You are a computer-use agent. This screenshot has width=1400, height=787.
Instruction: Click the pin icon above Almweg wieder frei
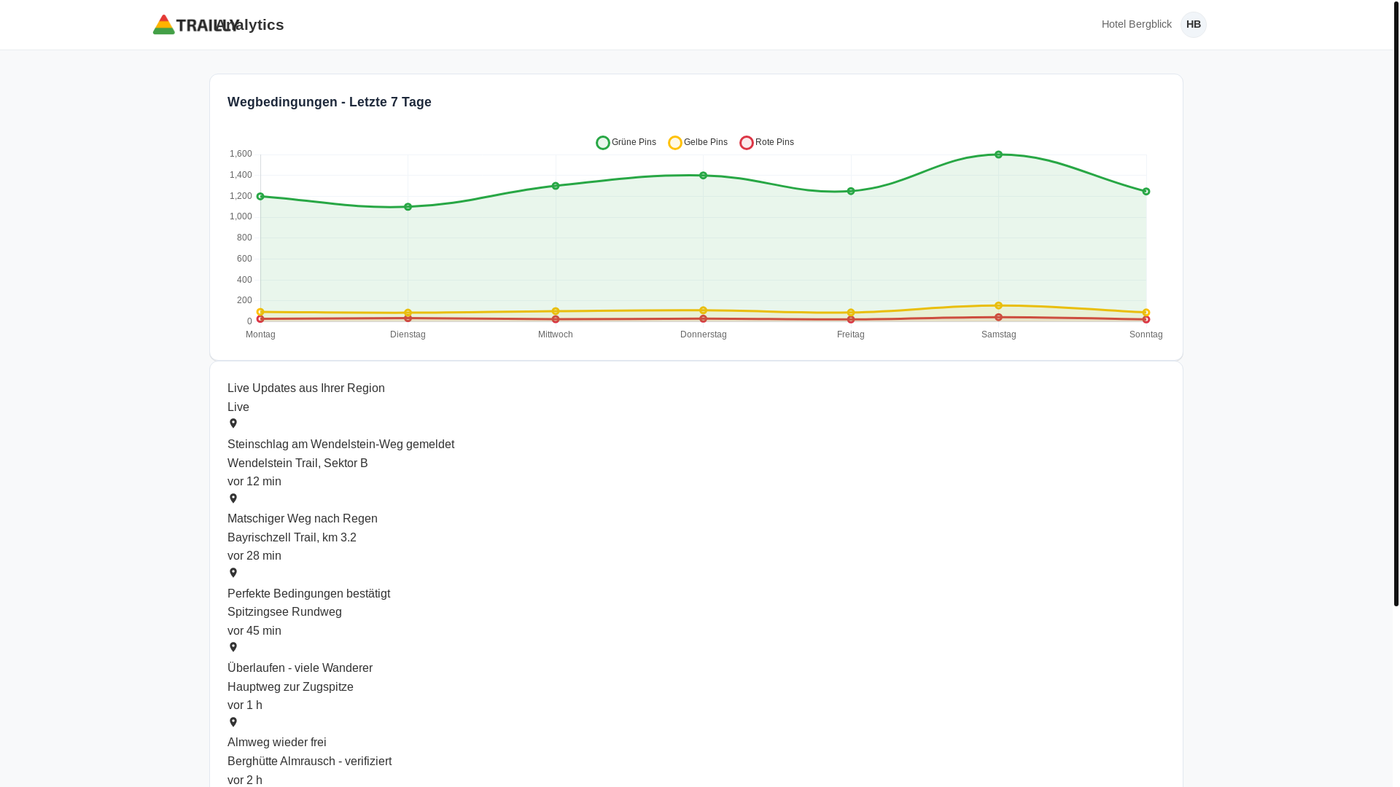click(233, 722)
